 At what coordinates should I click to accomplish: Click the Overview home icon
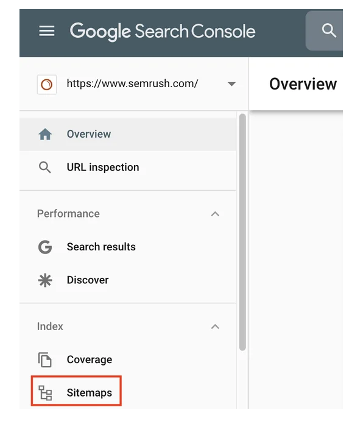coord(45,134)
